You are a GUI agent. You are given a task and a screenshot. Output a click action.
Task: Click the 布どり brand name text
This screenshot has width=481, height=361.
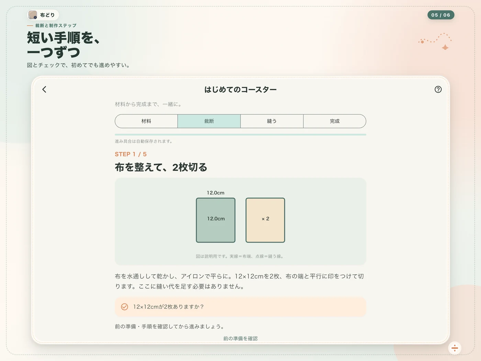click(47, 15)
